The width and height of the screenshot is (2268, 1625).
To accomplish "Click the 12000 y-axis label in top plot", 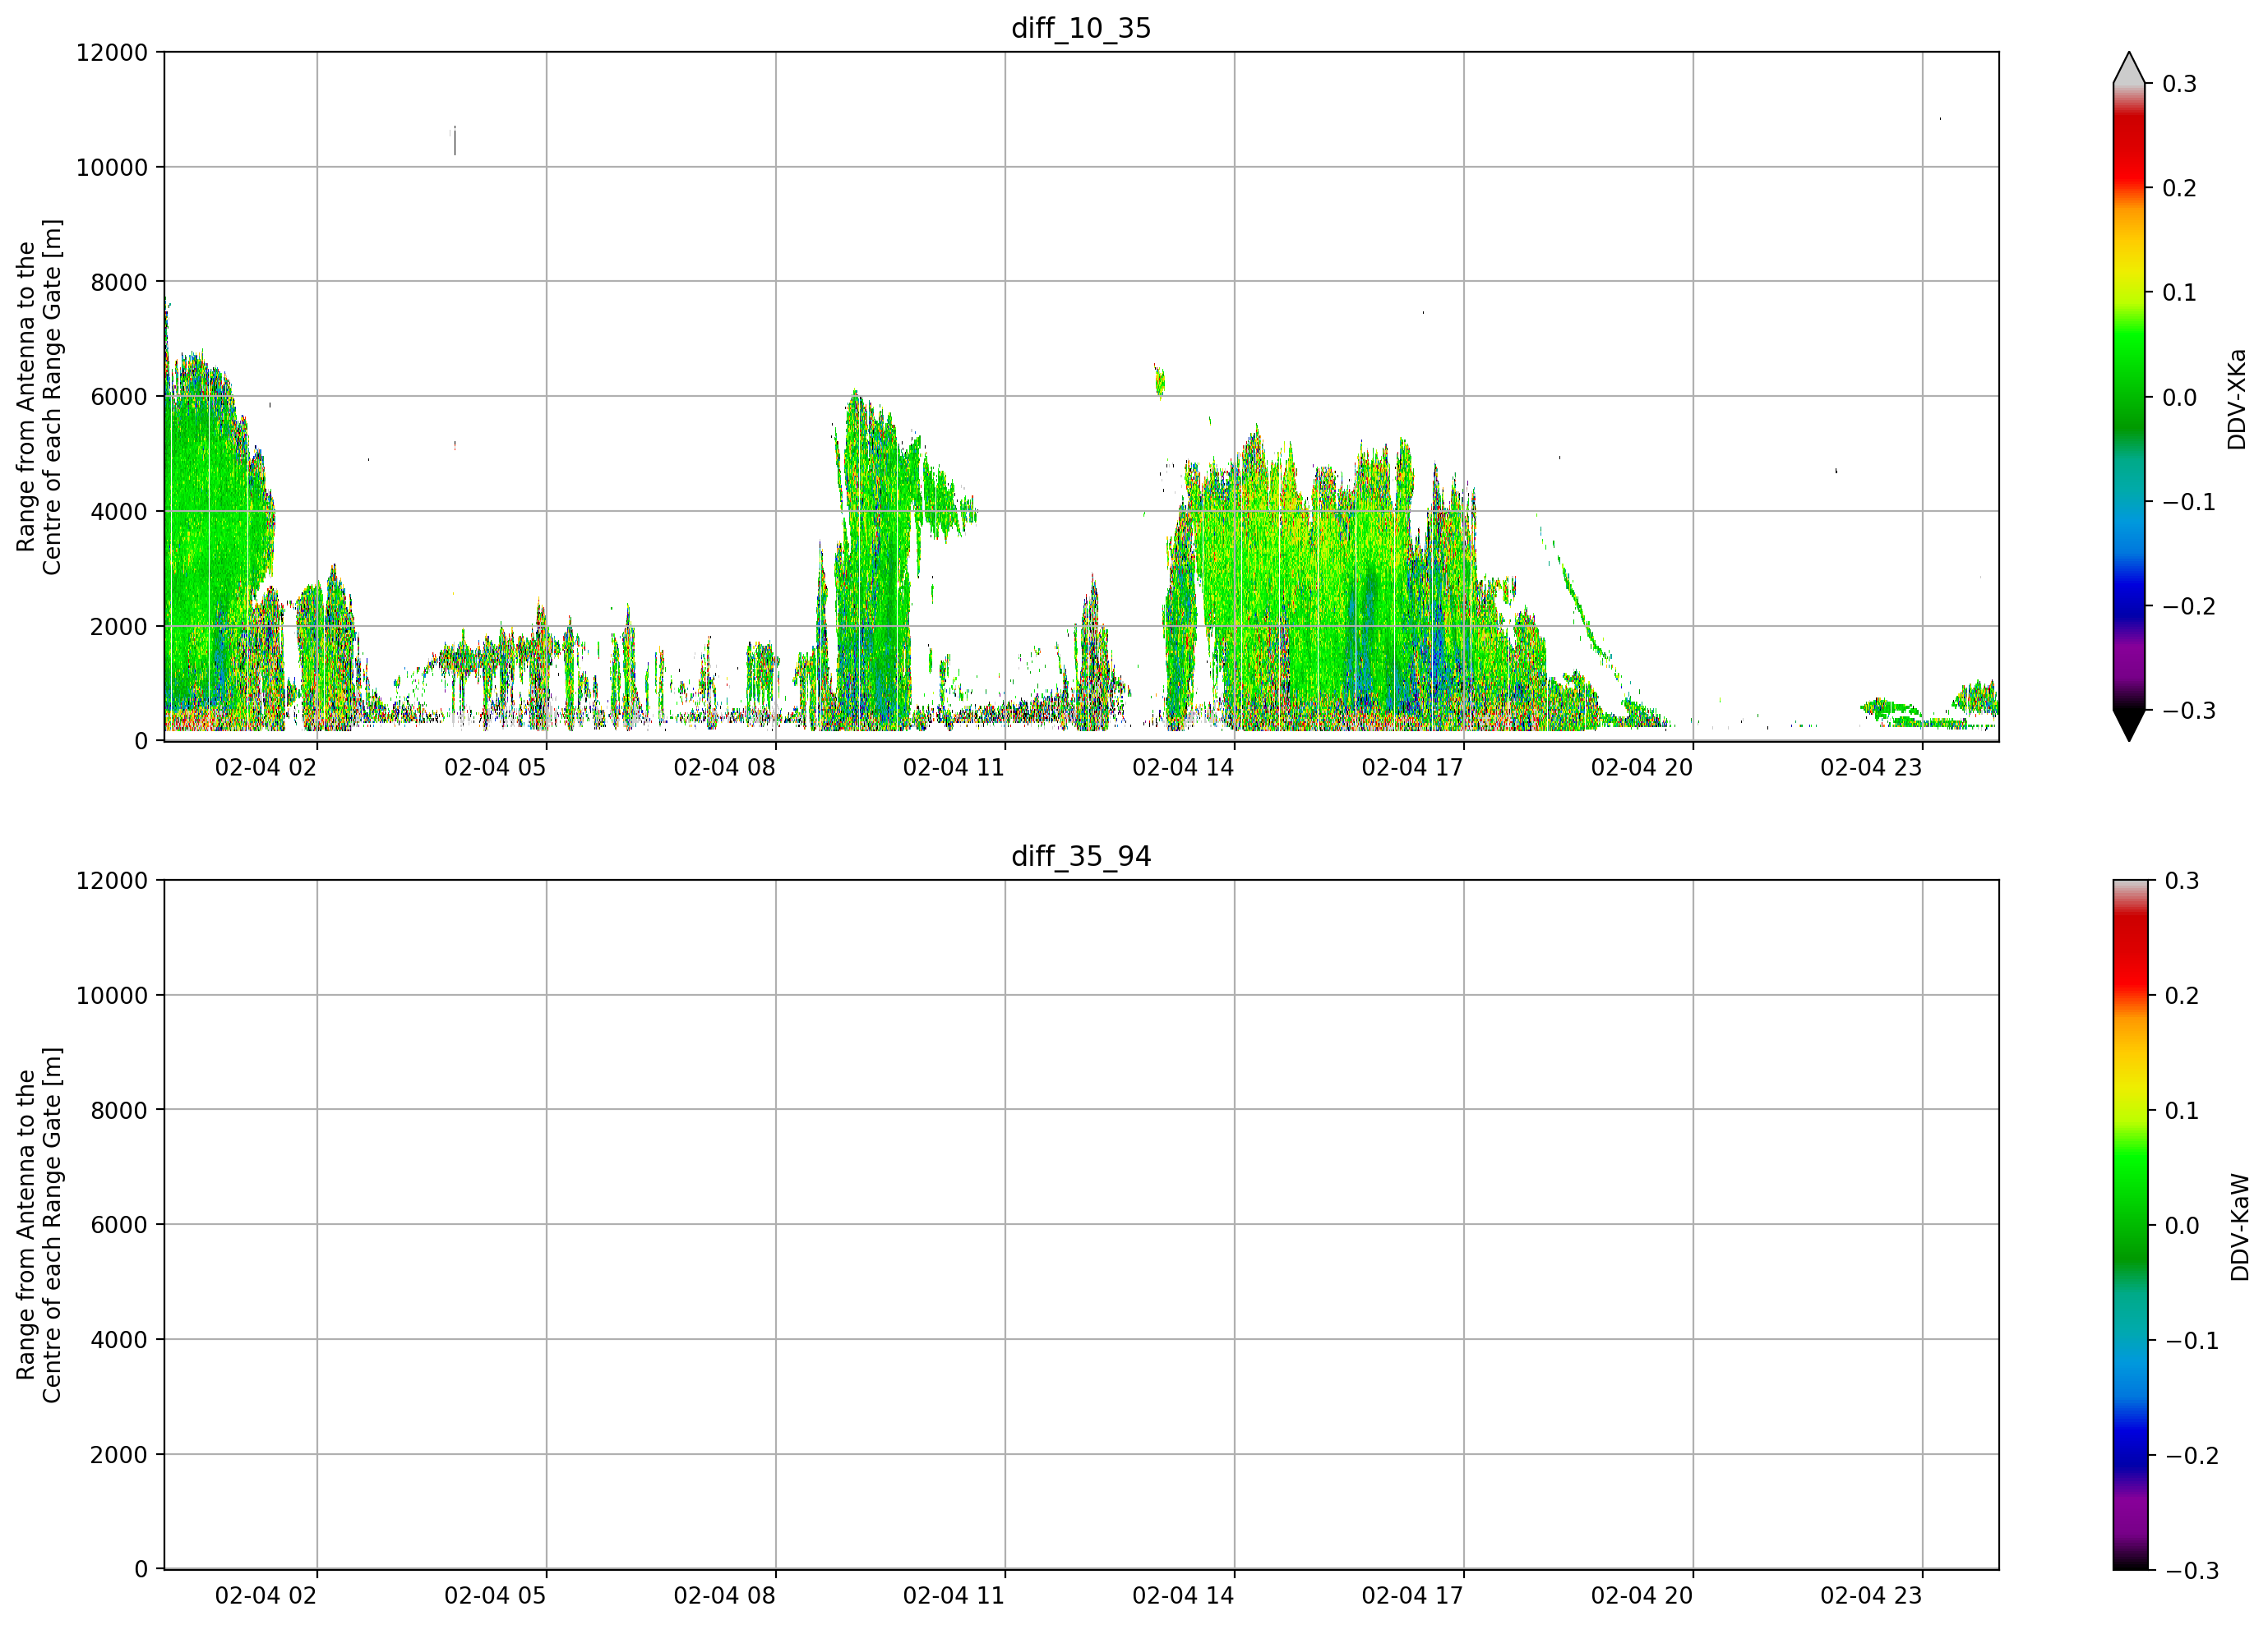I will coord(112,52).
